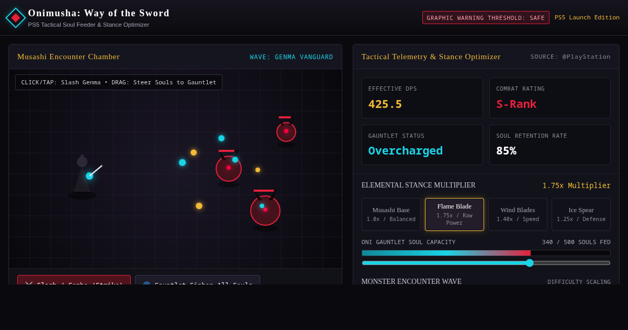The height and width of the screenshot is (330, 628).
Task: Switch to the Wind Blades stance
Action: [518, 214]
